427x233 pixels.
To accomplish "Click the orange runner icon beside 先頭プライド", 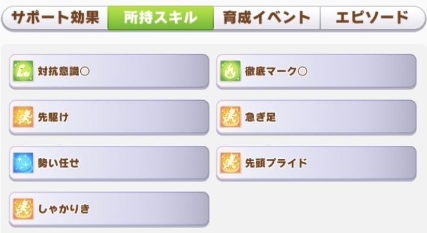I will [x=230, y=163].
